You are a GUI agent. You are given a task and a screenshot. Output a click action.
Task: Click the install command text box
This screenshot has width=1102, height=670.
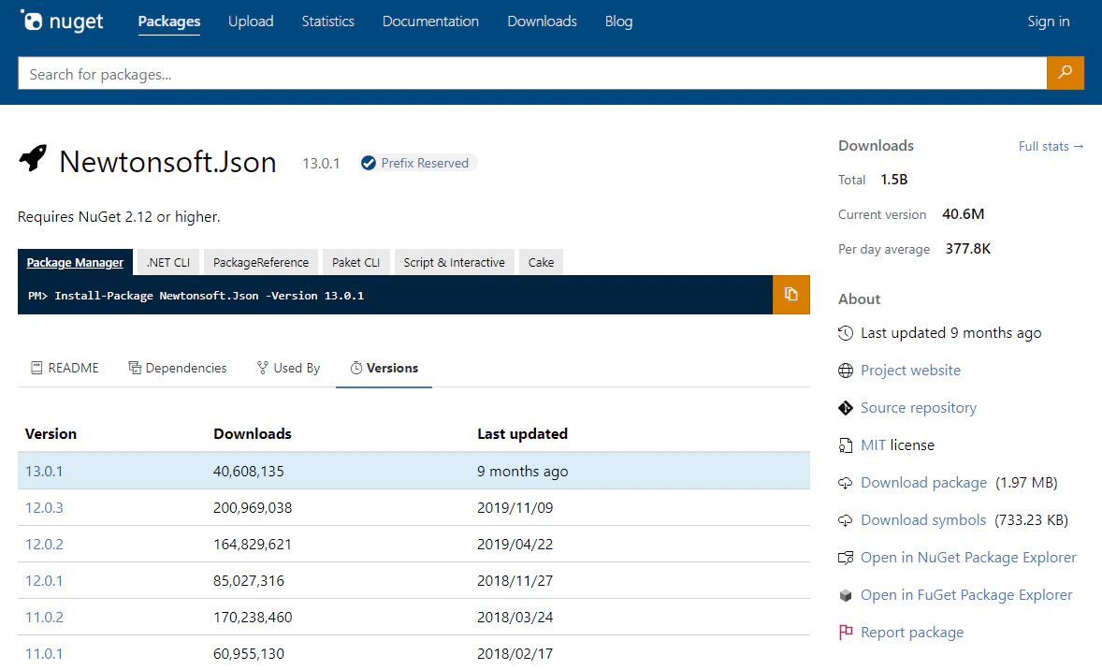pyautogui.click(x=395, y=295)
